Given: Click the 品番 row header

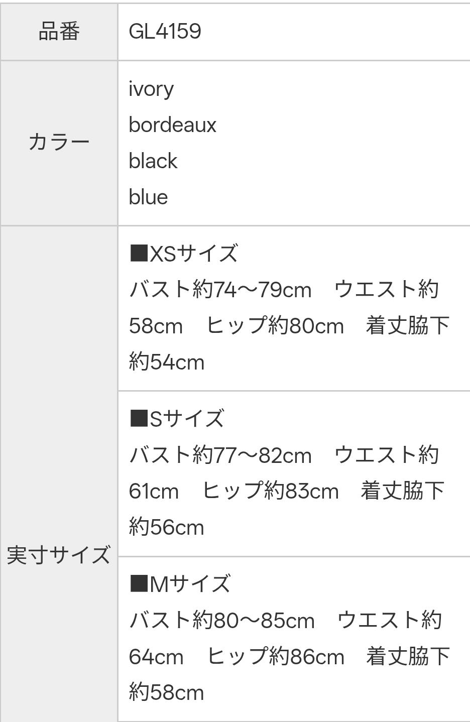Looking at the screenshot, I should (59, 32).
